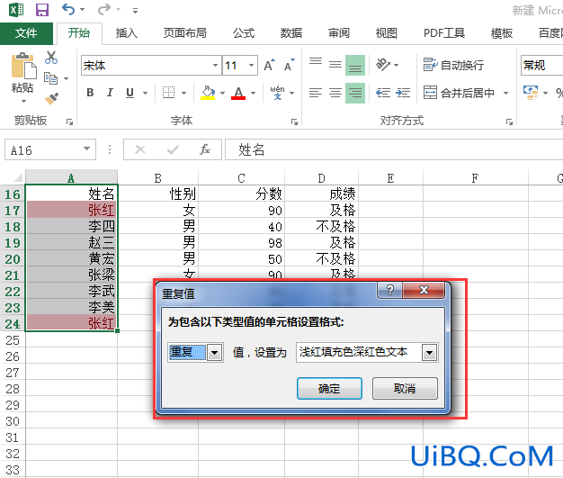Open clipboard dialog launcher

[69, 122]
